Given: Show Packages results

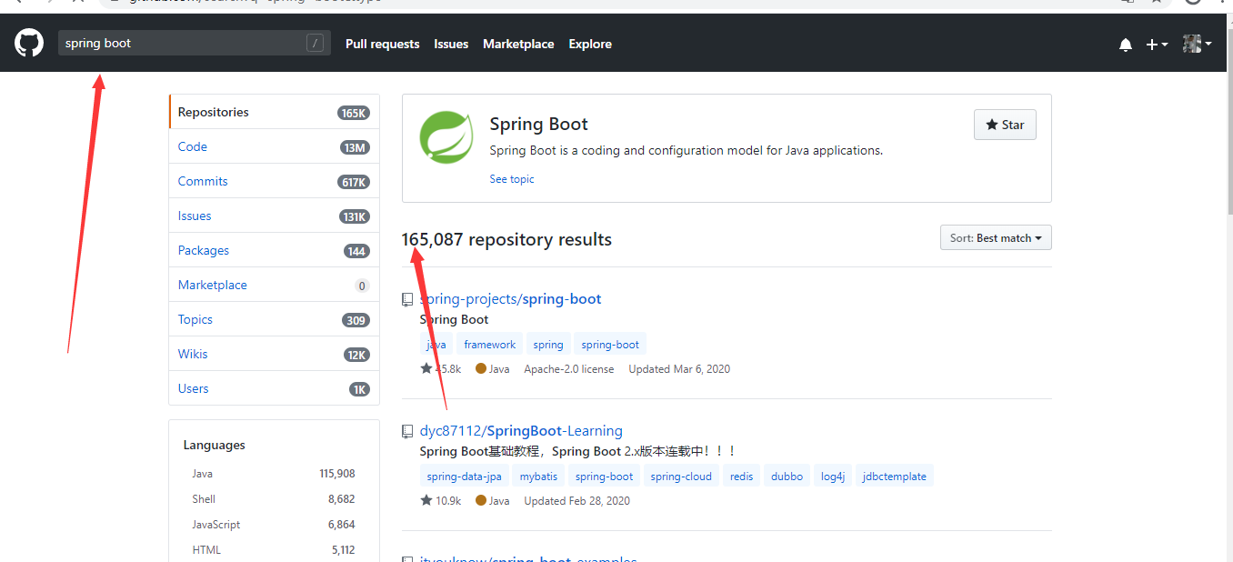Looking at the screenshot, I should [274, 250].
